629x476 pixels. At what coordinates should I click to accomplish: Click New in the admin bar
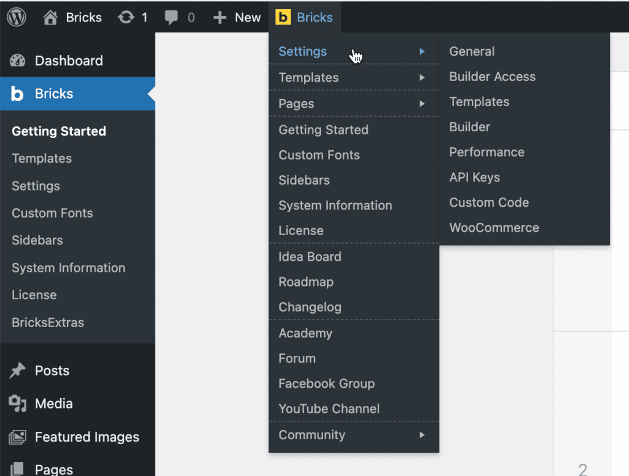pyautogui.click(x=248, y=17)
